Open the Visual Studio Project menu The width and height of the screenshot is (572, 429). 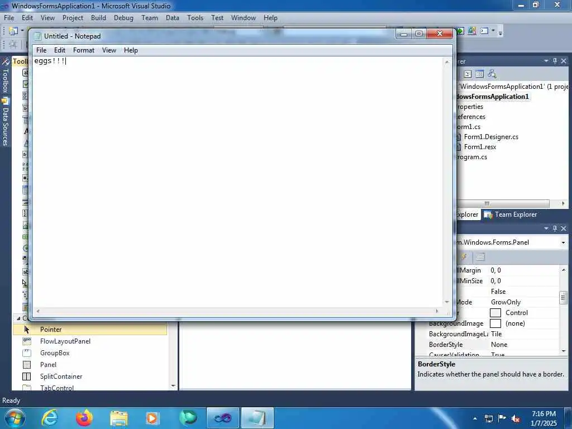(73, 18)
